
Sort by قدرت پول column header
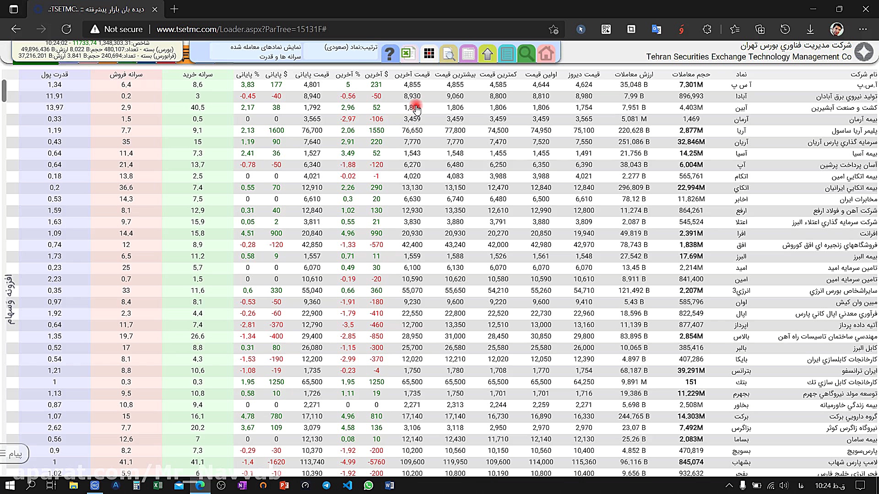(x=54, y=74)
